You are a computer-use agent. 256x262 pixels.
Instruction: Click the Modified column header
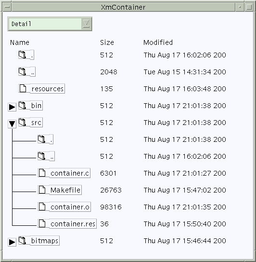(158, 42)
